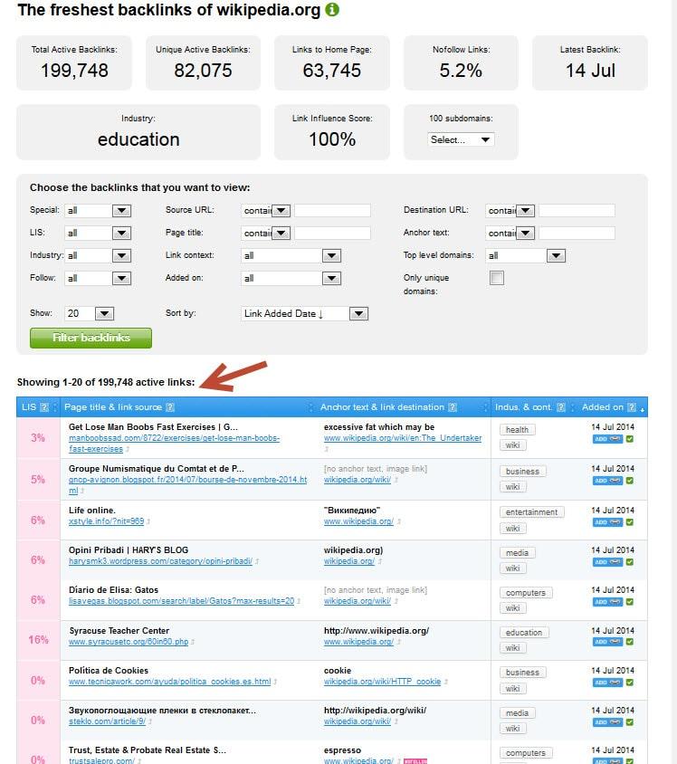This screenshot has height=764, width=677.
Task: Toggle green check in lisavegas blogspot row
Action: pos(630,602)
